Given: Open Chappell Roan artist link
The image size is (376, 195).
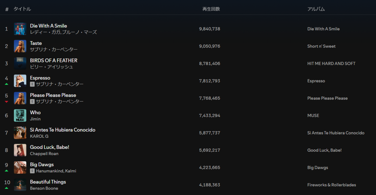Looking at the screenshot, I should point(44,154).
